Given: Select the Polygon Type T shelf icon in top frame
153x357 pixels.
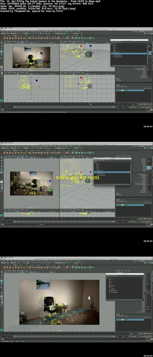Looking at the screenshot, I should (27, 38).
